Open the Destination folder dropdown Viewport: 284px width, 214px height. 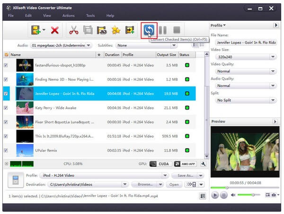point(124,184)
